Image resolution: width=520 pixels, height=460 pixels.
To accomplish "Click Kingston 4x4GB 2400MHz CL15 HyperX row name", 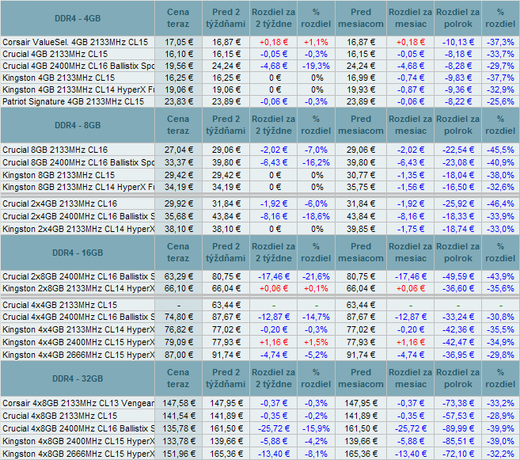I will [78, 342].
